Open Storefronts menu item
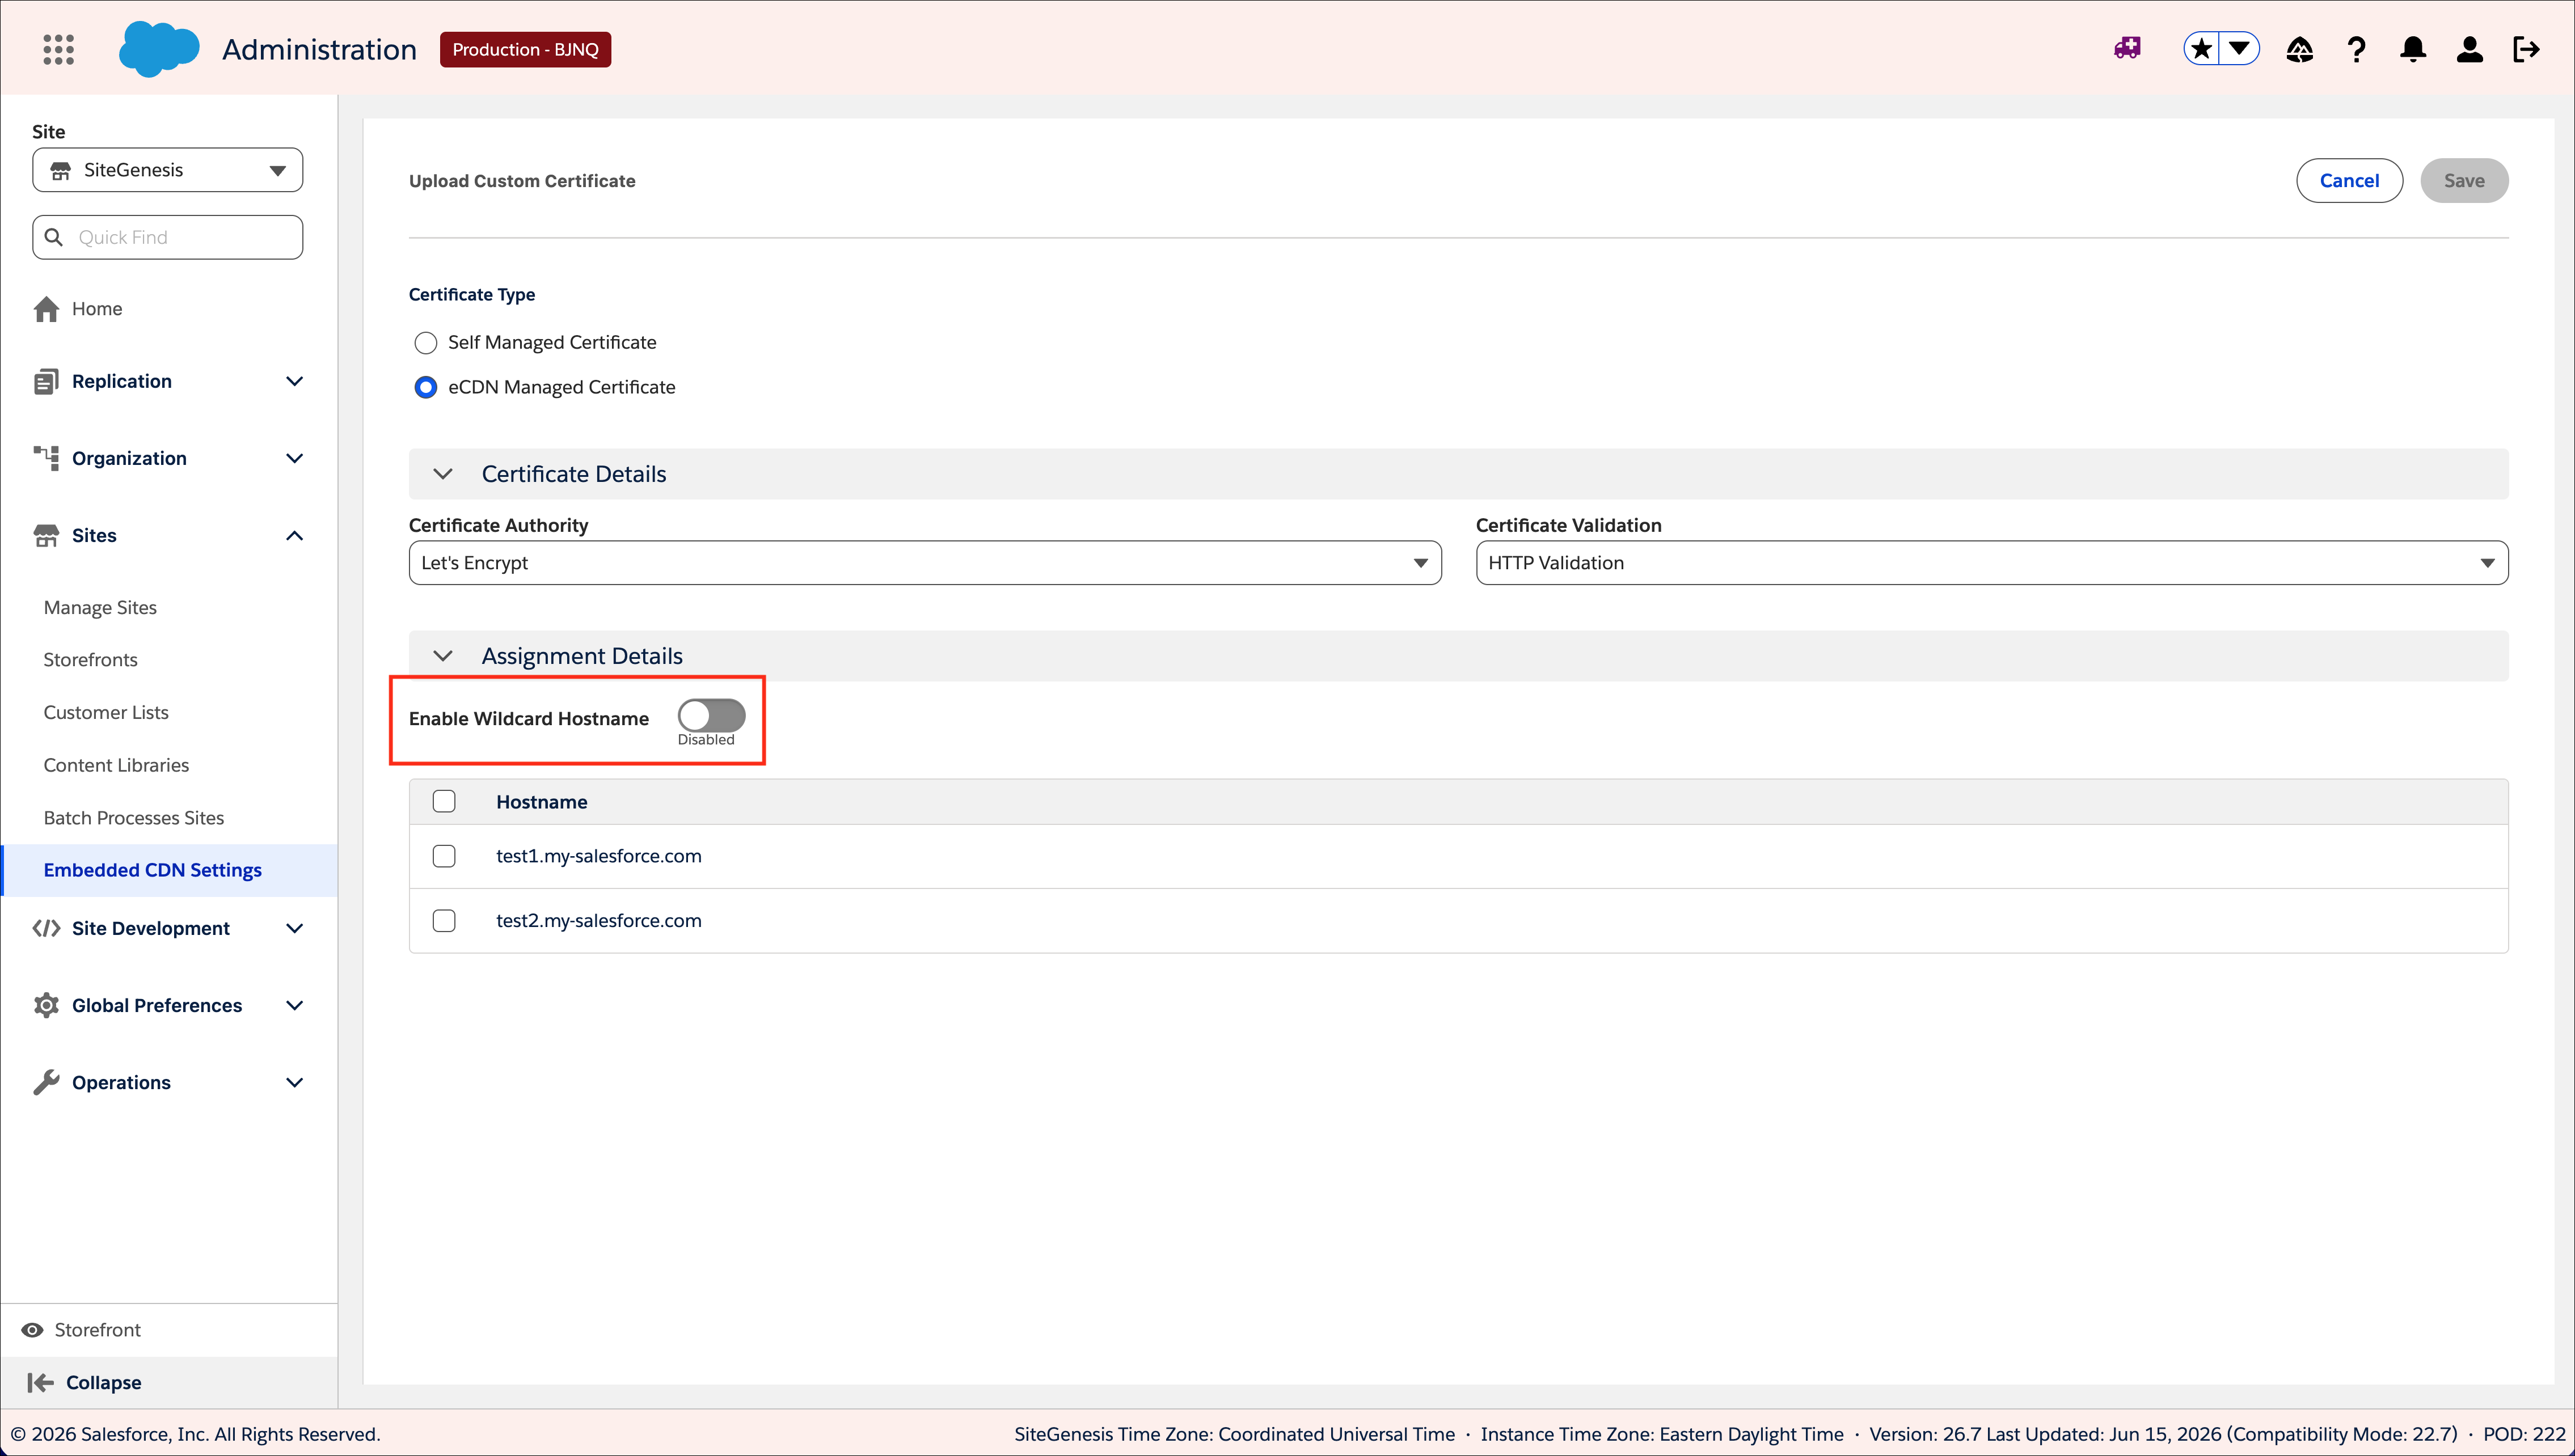This screenshot has height=1456, width=2575. [91, 660]
